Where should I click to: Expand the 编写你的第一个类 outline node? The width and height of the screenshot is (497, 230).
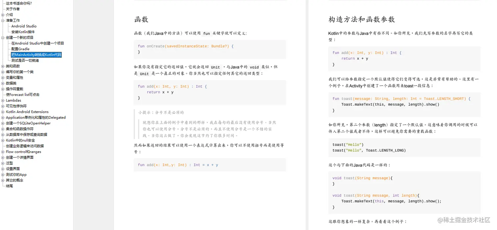(3, 72)
